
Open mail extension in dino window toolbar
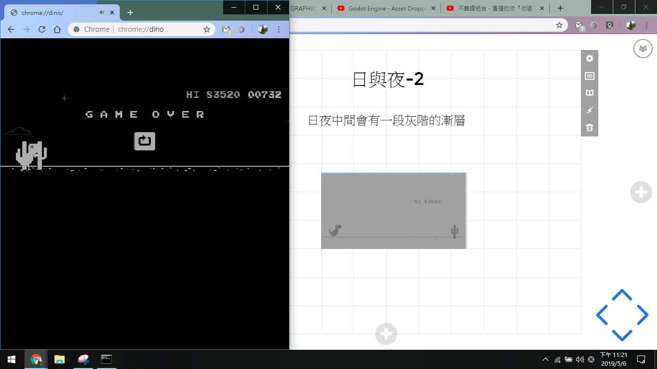pyautogui.click(x=226, y=30)
